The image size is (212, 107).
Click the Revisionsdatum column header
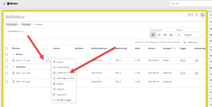(99, 48)
